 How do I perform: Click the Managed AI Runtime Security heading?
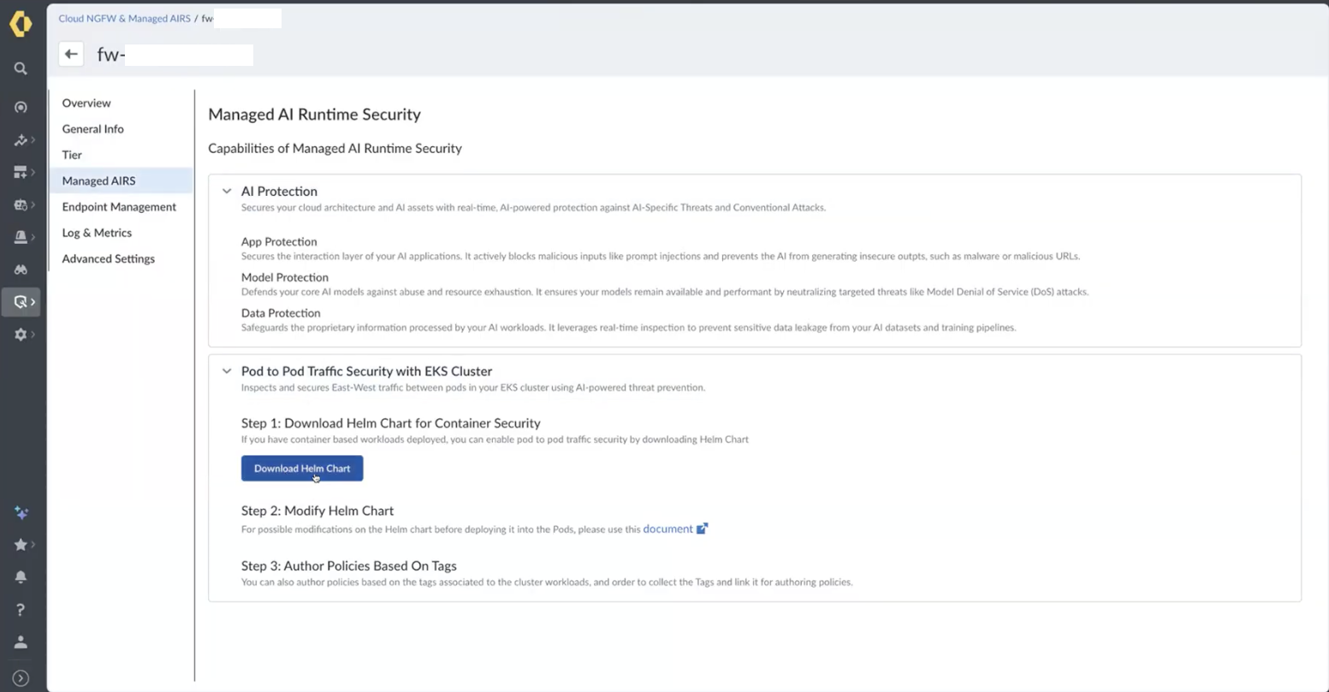(x=314, y=115)
